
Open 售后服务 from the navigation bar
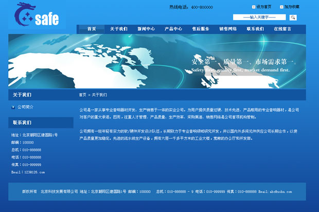[x=201, y=29]
